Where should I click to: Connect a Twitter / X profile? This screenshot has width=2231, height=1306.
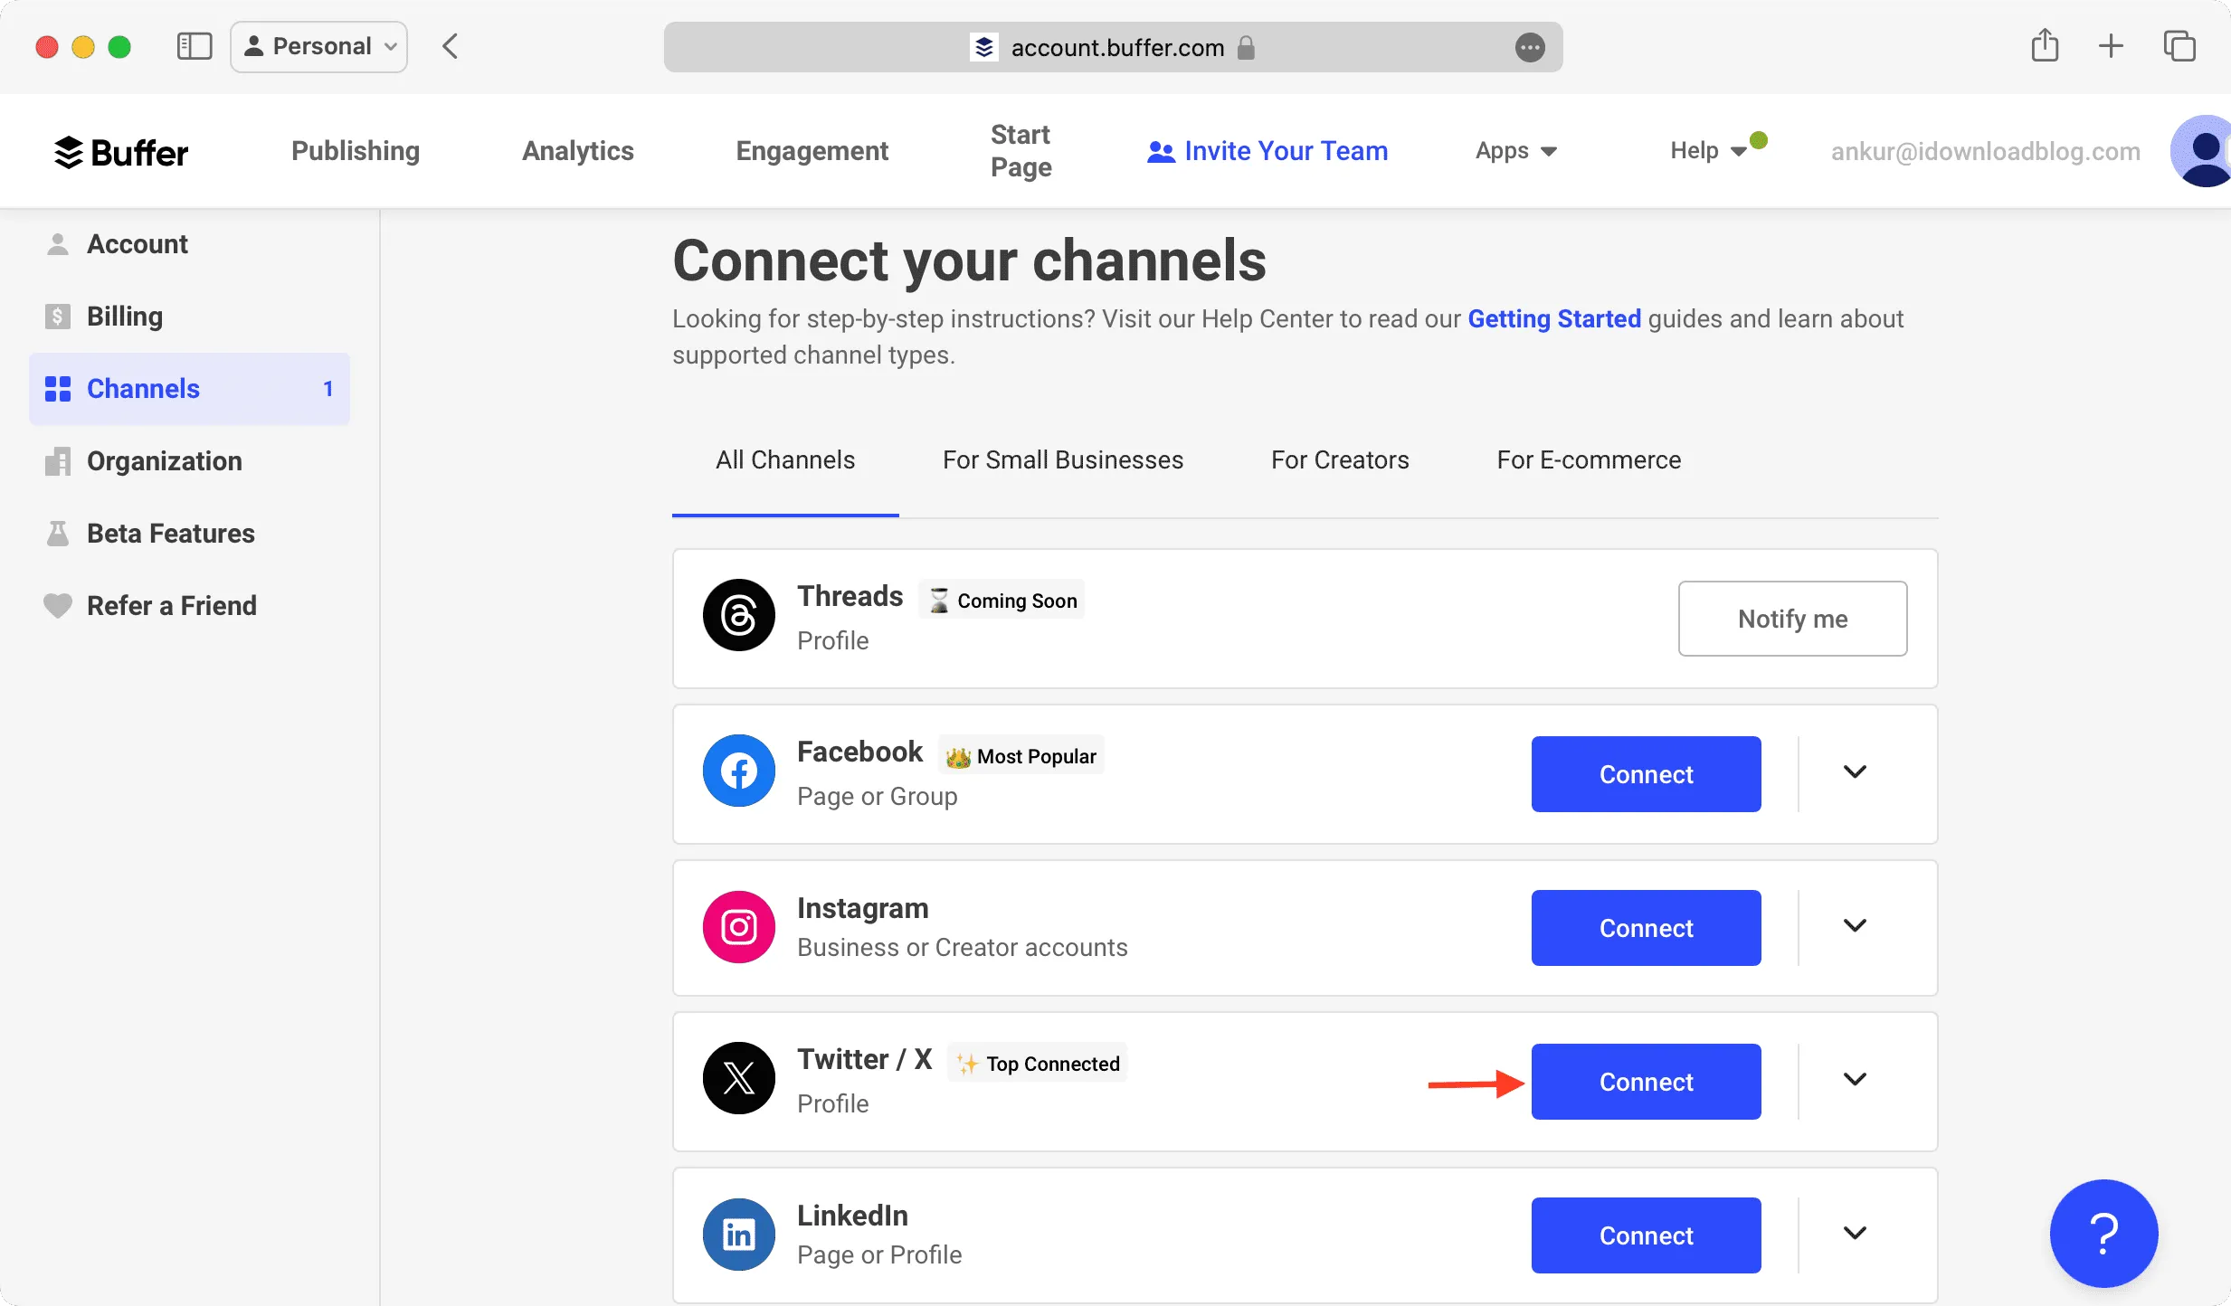(1646, 1082)
